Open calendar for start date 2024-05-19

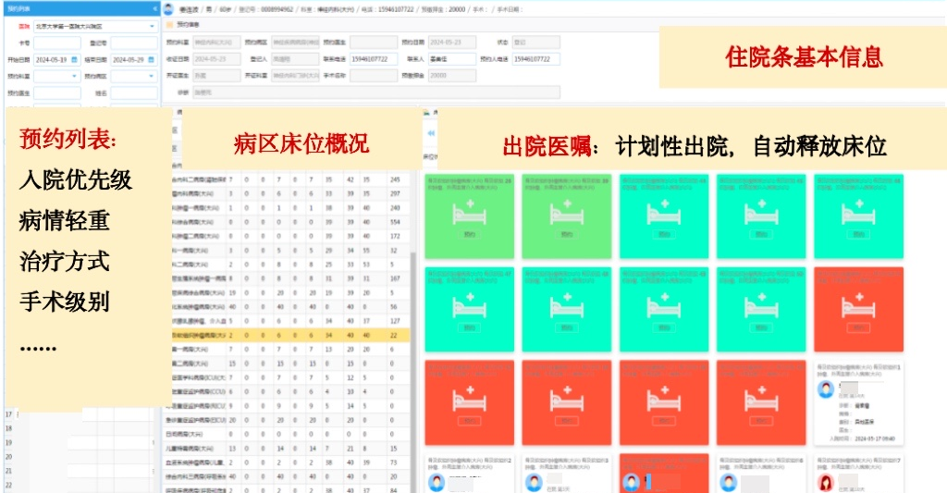[x=74, y=60]
